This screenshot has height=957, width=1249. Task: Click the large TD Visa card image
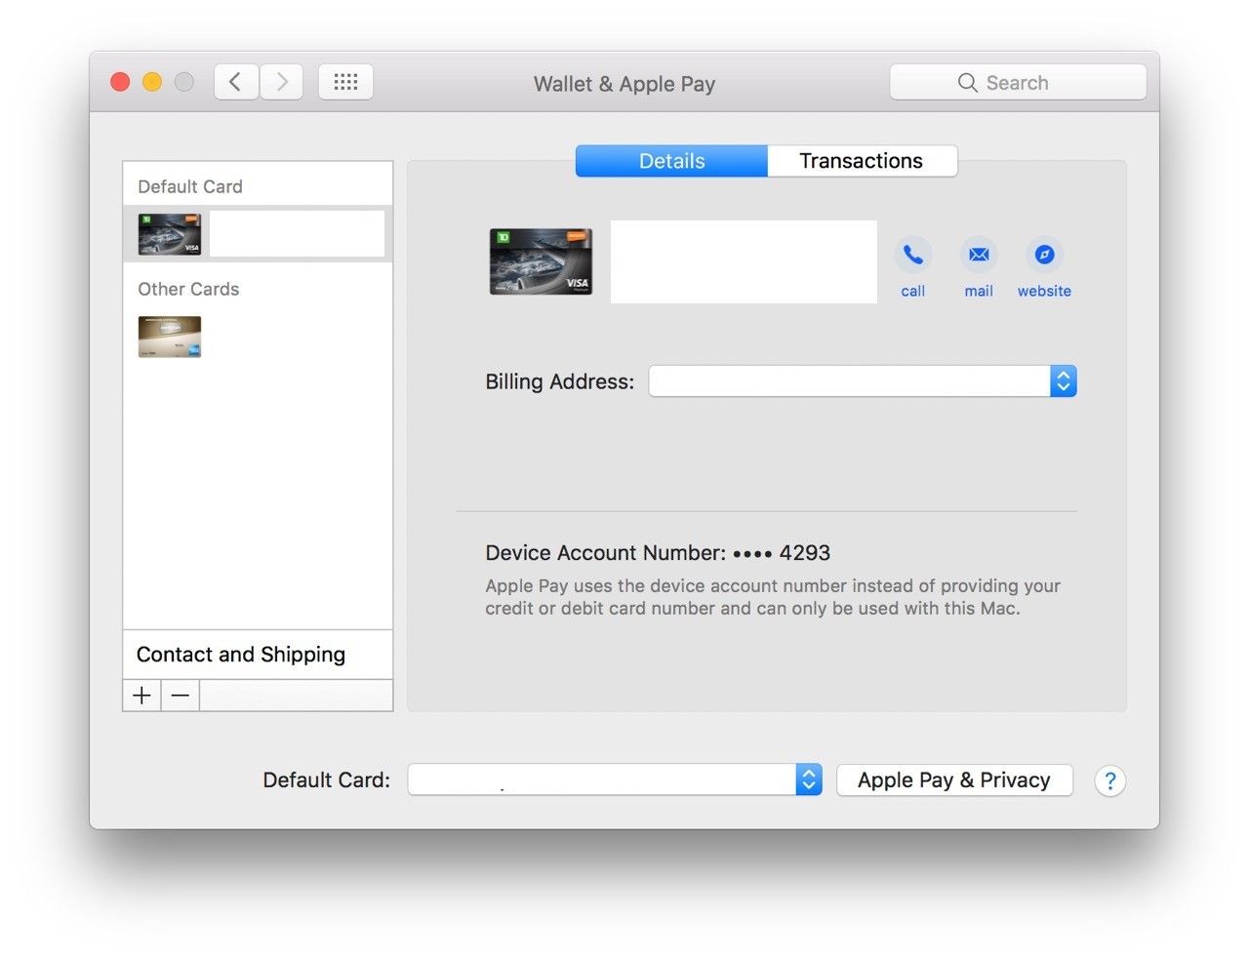(541, 261)
